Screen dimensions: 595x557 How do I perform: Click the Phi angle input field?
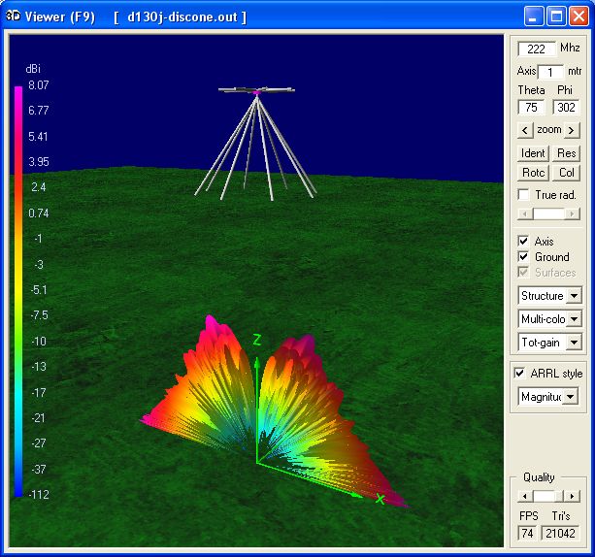[x=566, y=108]
